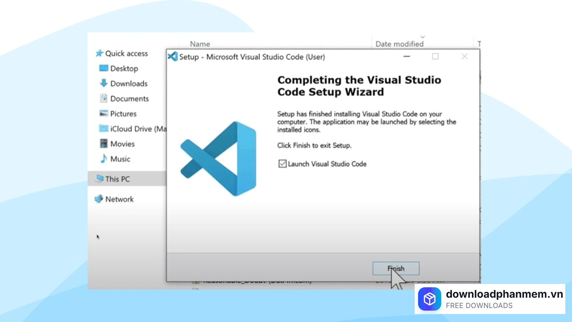Click the Quick access star icon
The image size is (572, 322).
(x=99, y=54)
